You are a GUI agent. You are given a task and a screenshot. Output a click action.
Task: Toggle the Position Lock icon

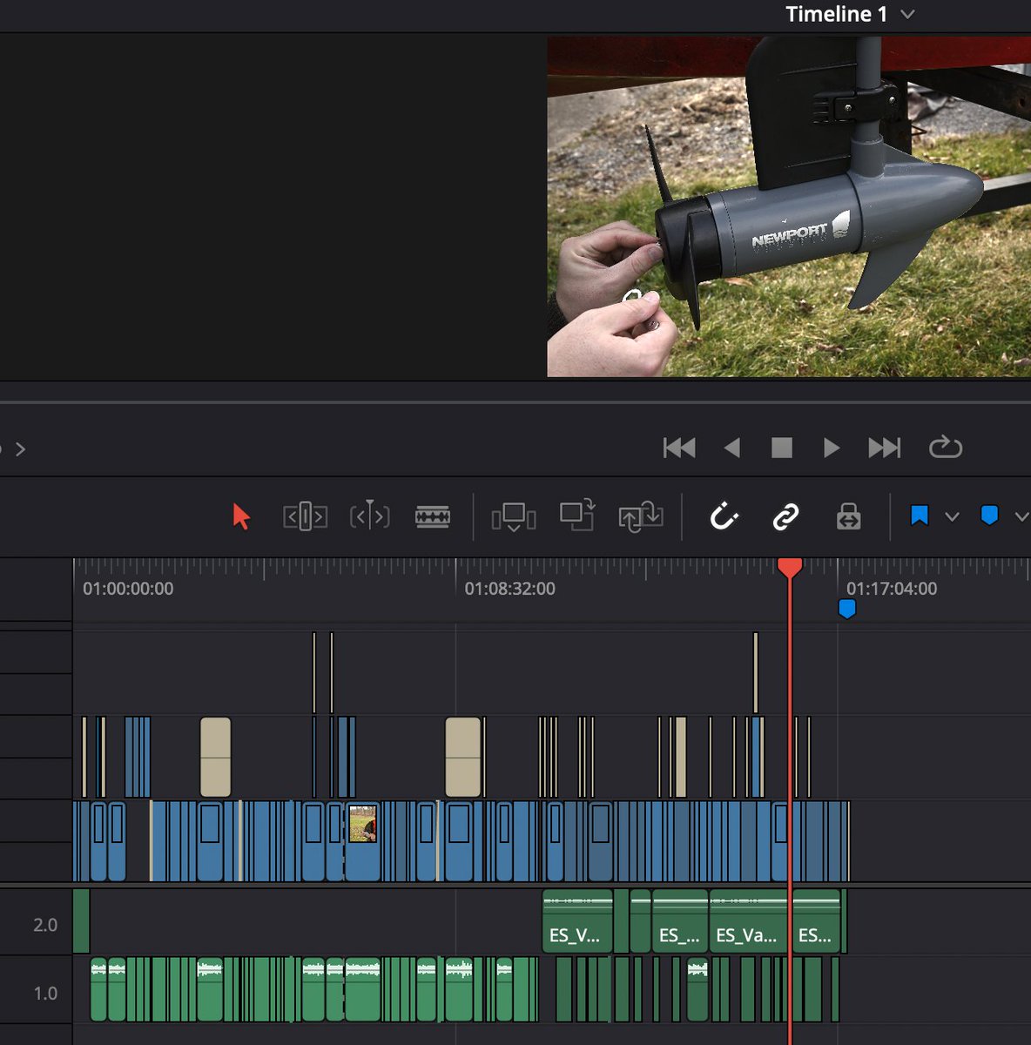(848, 516)
